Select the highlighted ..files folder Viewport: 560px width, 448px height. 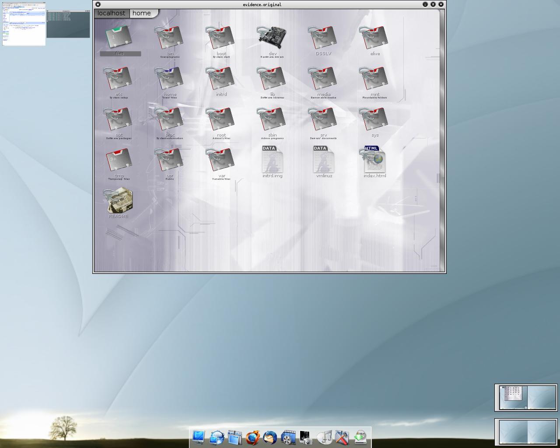pos(119,37)
